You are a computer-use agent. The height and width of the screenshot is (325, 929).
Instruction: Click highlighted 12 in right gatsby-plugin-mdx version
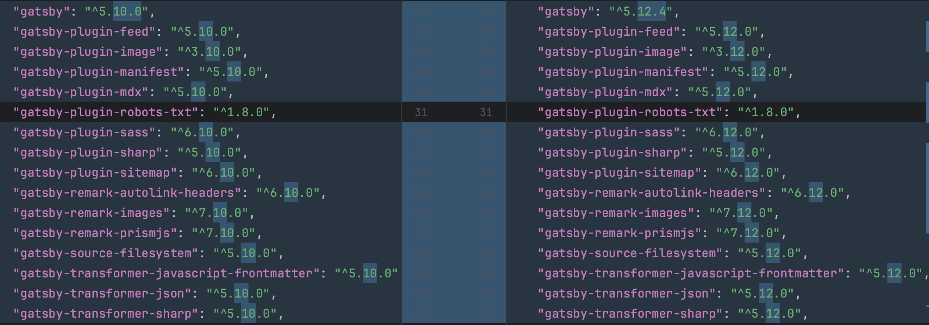[x=723, y=92]
